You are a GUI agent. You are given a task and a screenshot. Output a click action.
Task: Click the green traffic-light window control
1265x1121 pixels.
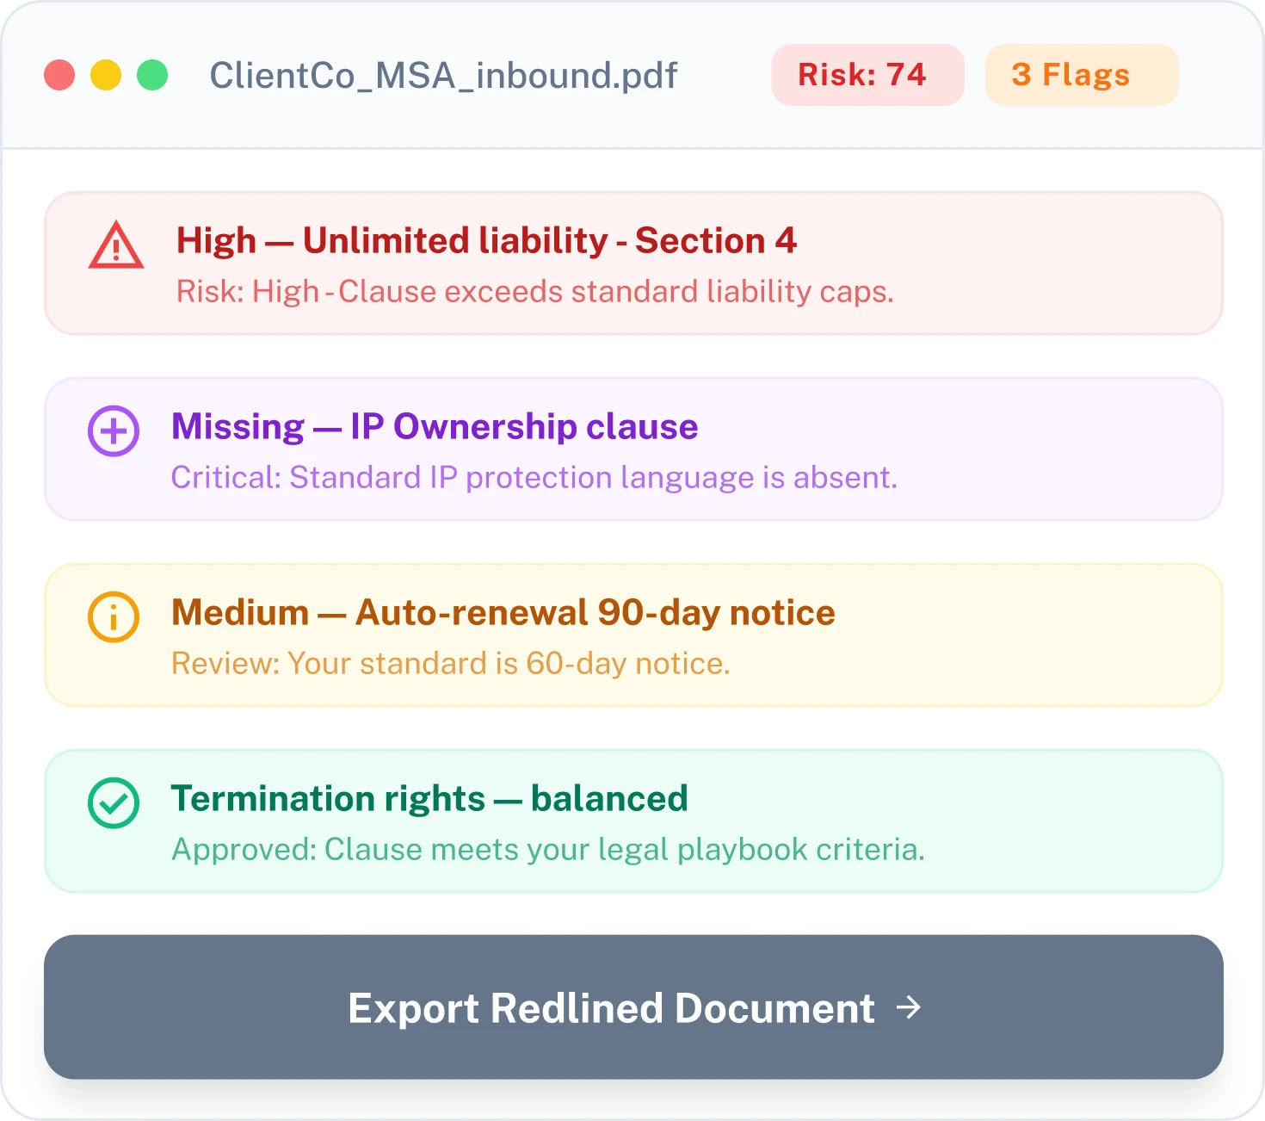coord(153,75)
